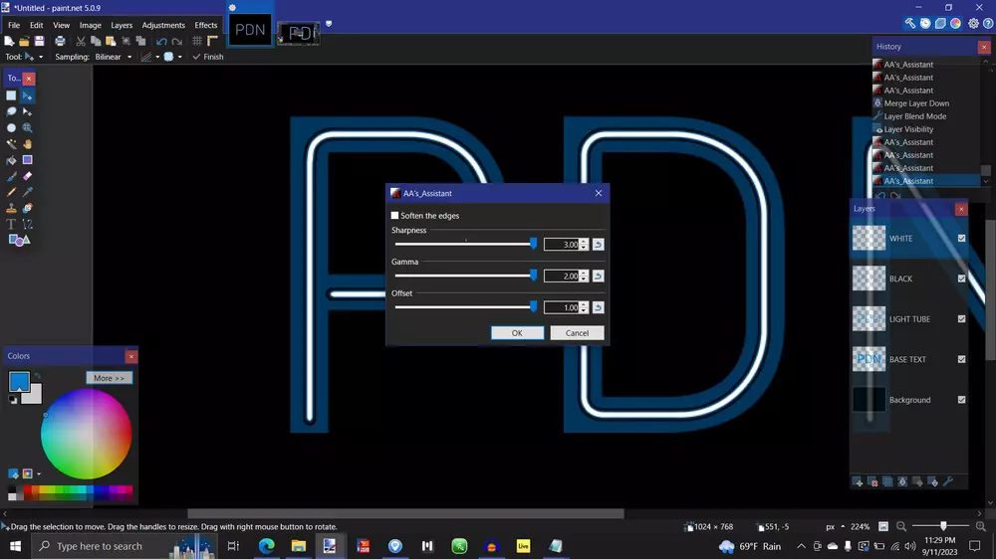
Task: Open the Settings gear icon
Action: (974, 24)
